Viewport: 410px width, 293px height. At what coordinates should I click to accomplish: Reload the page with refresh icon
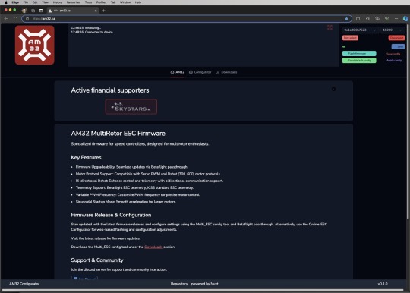[x=15, y=19]
